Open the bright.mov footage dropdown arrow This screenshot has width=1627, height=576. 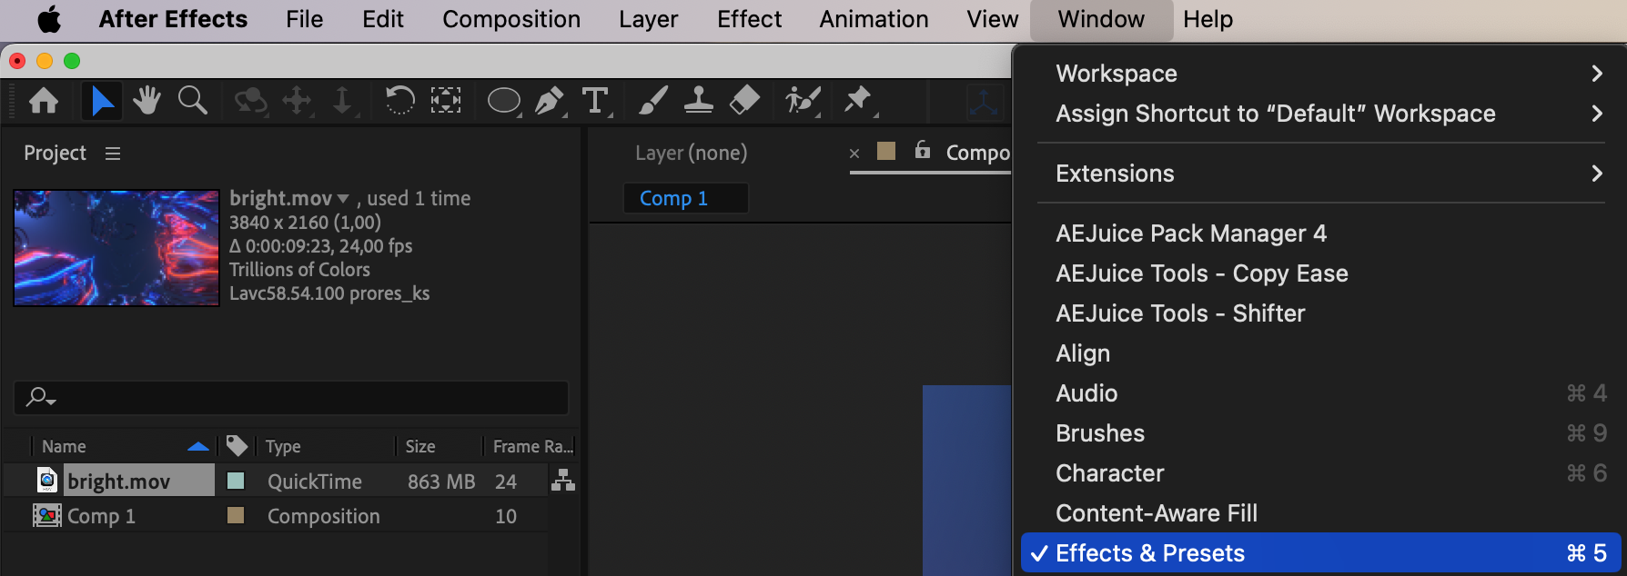[x=343, y=198]
